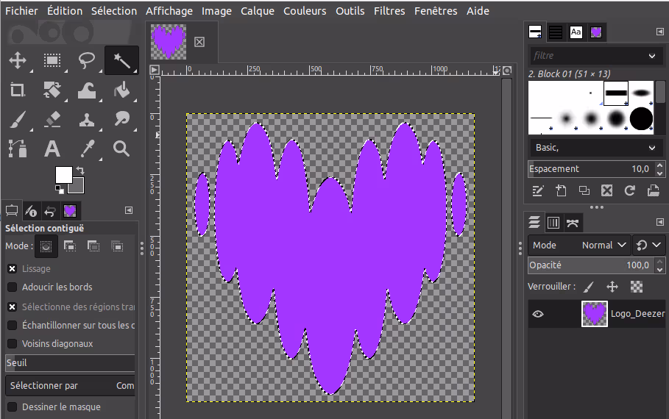
Task: Select the Zoom magnifier tool
Action: [121, 148]
